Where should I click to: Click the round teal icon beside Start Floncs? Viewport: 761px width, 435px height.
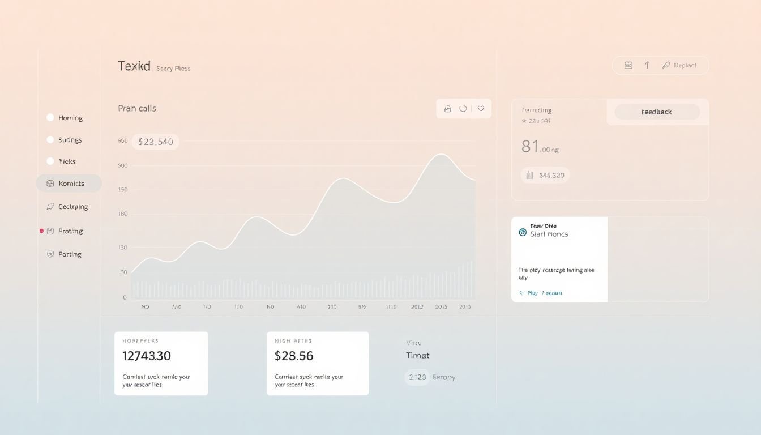(523, 232)
